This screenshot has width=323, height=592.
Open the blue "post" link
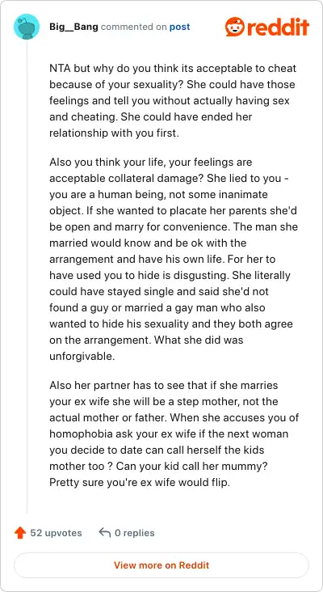180,27
